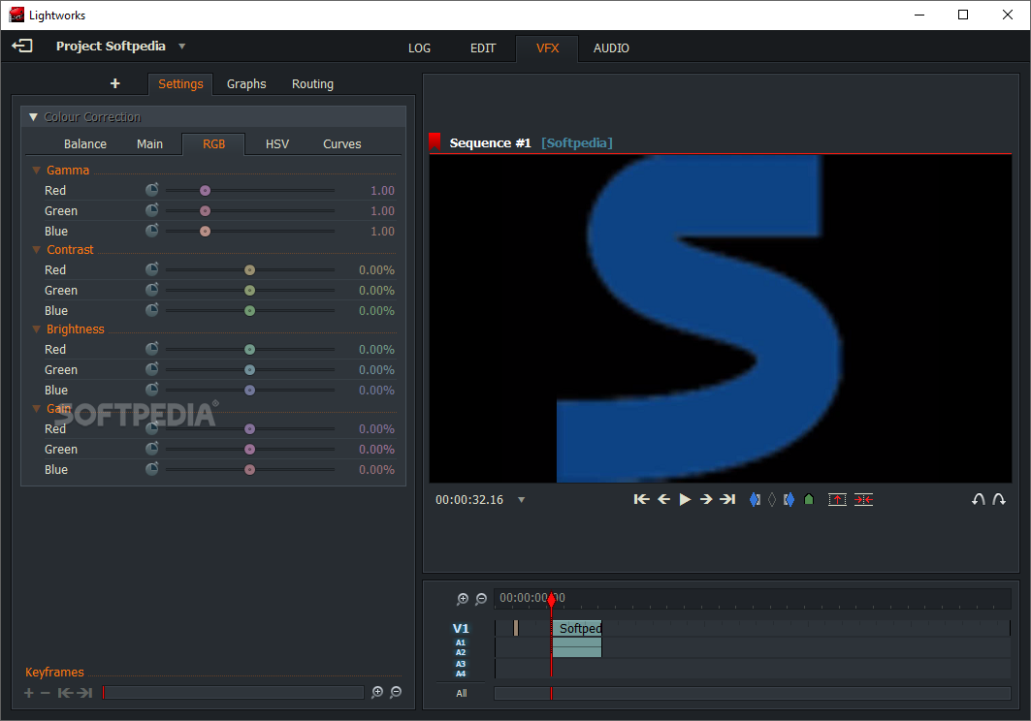Step one frame back in viewer
1031x721 pixels.
tap(663, 499)
